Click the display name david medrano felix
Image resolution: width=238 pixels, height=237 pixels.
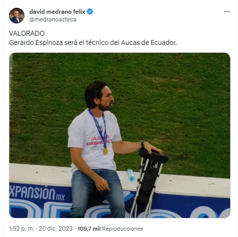[x=57, y=12]
